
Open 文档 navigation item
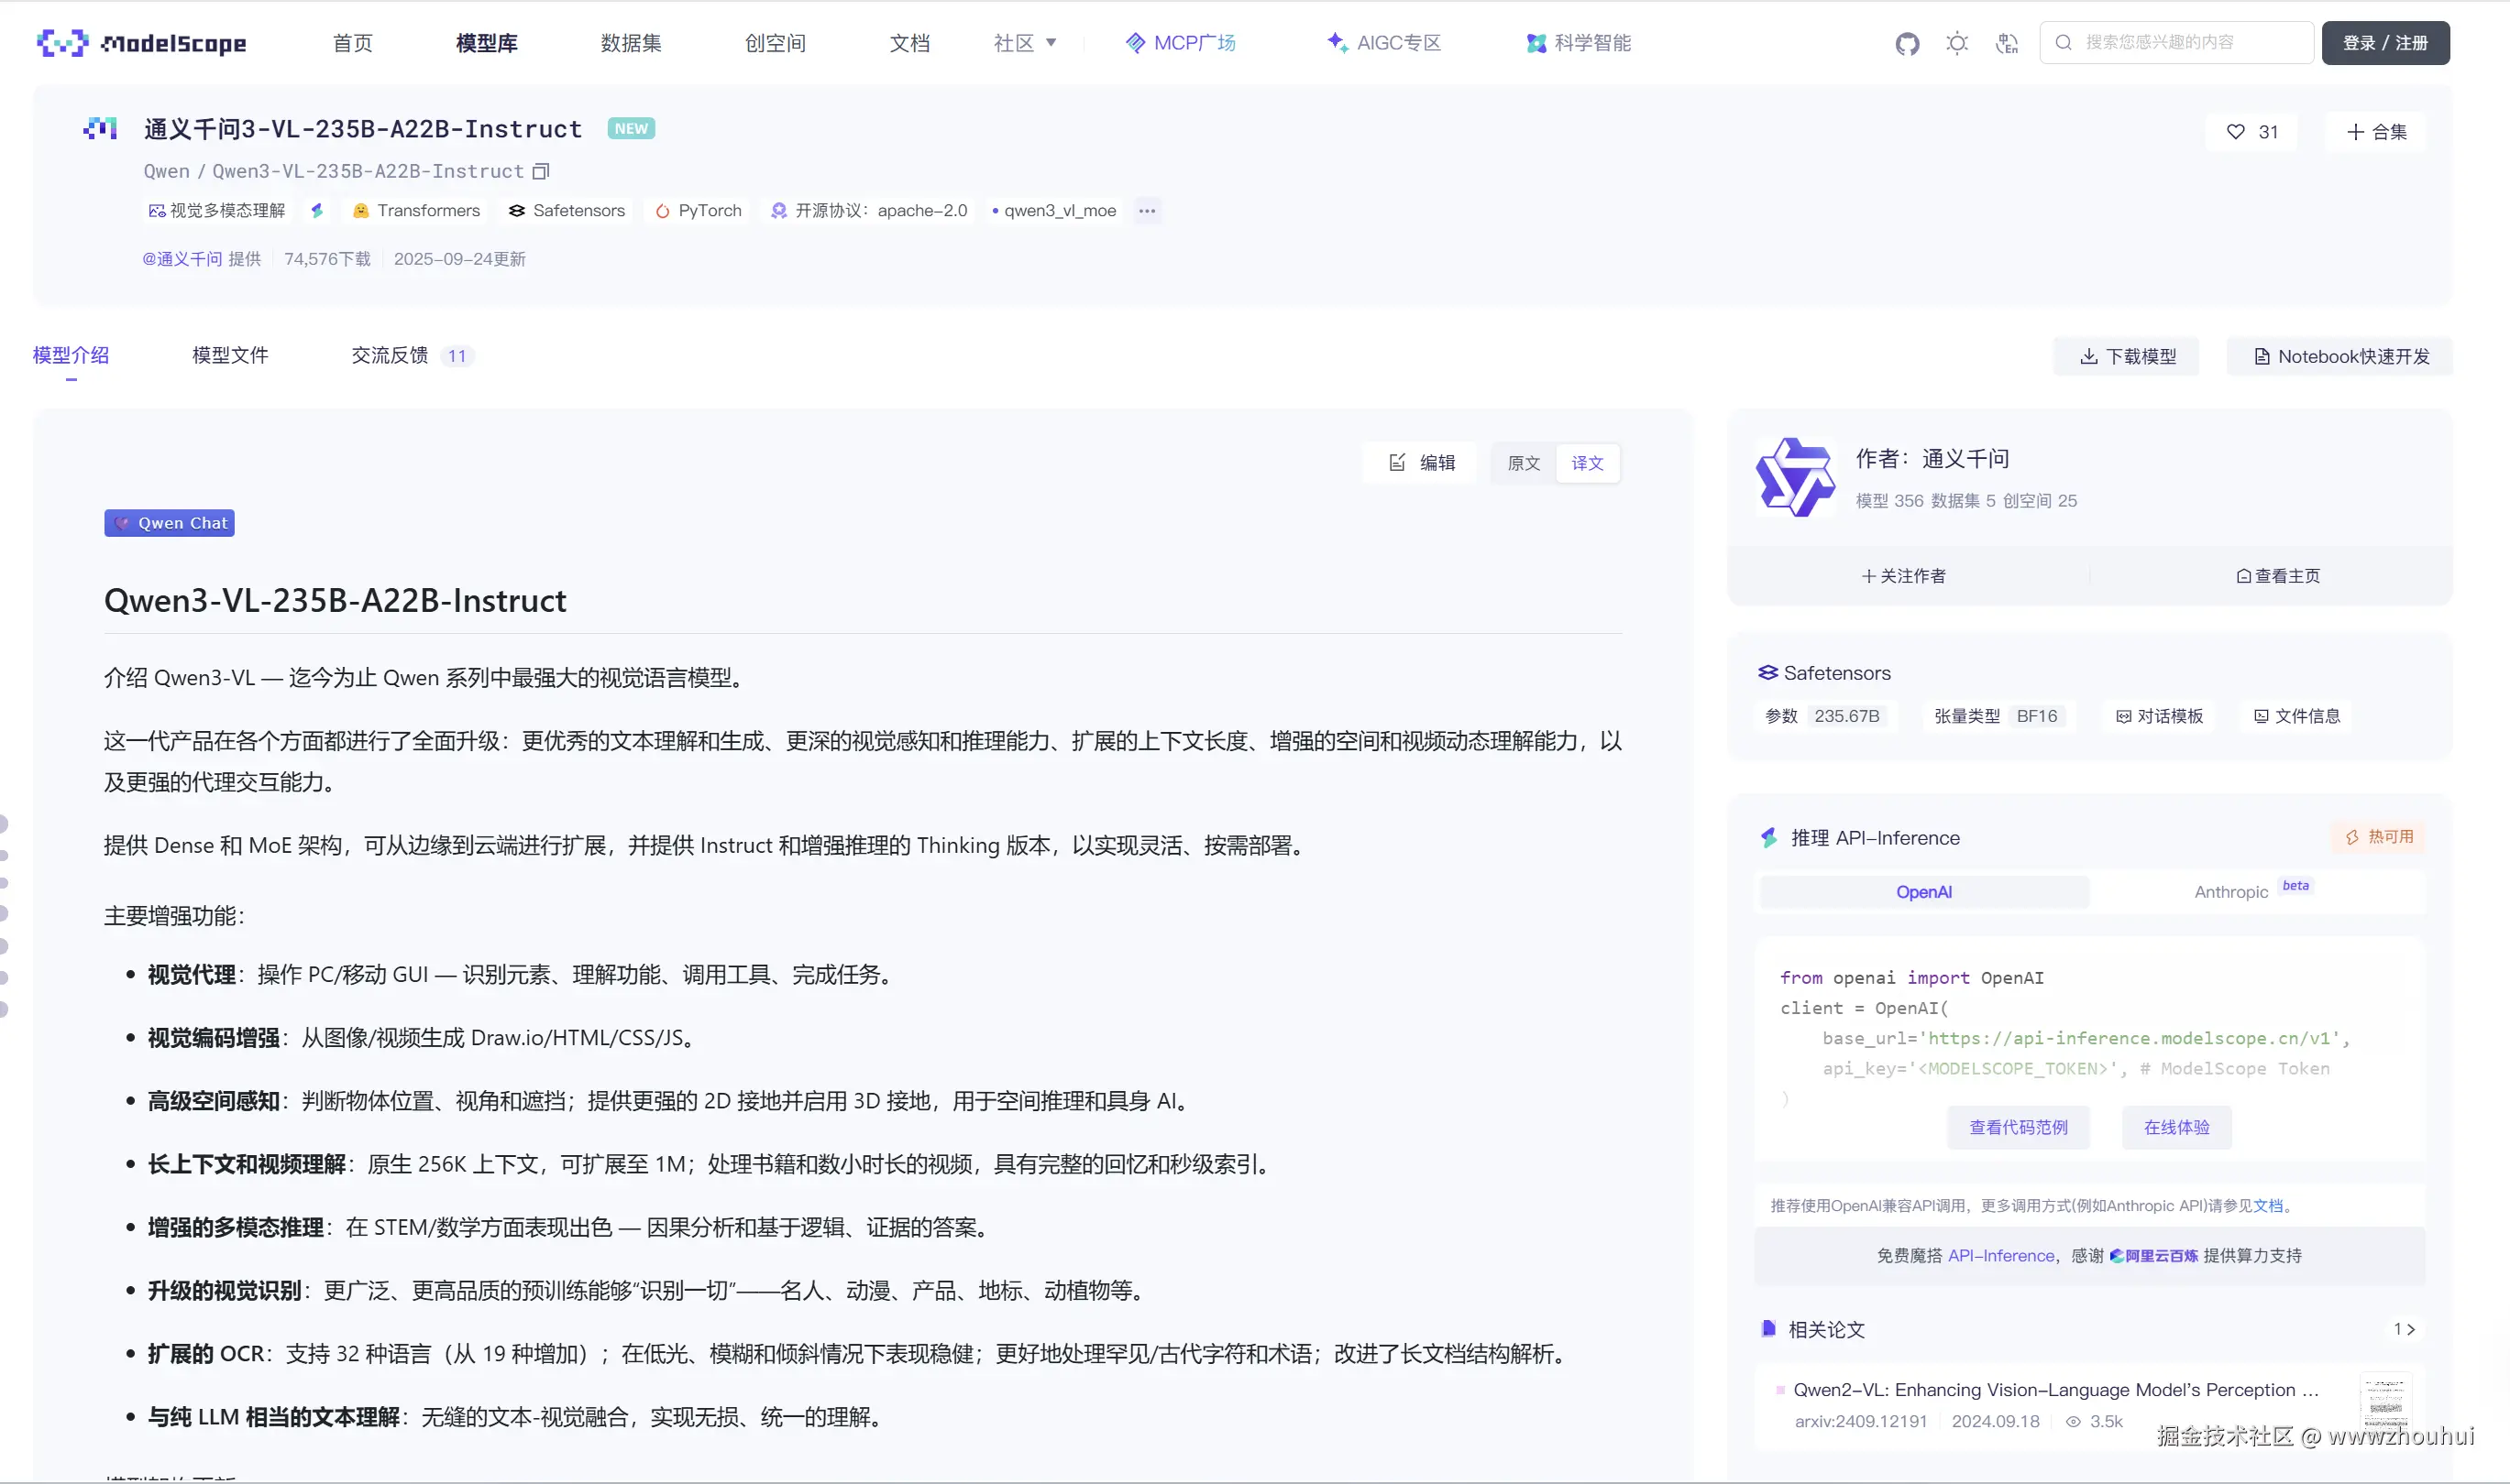909,43
